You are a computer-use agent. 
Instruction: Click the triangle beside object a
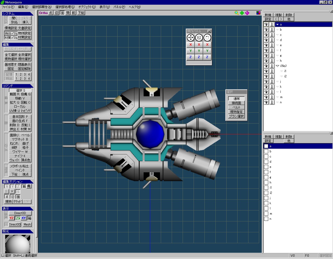[x=278, y=24]
